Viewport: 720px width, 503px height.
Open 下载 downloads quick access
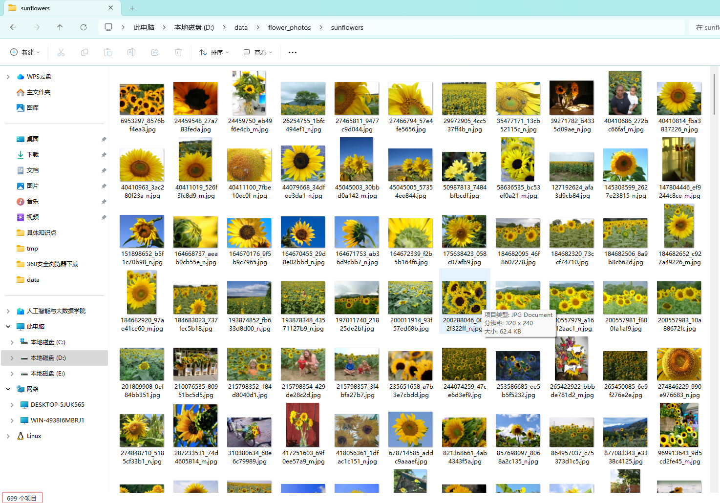click(x=32, y=155)
